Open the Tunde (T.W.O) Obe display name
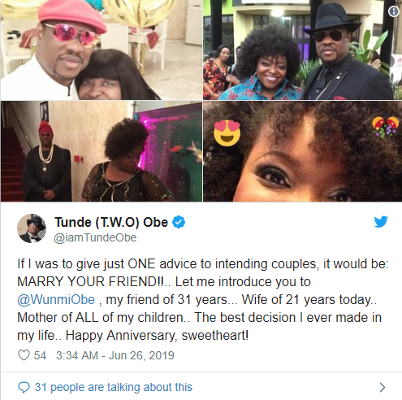The height and width of the screenshot is (400, 402). click(111, 222)
